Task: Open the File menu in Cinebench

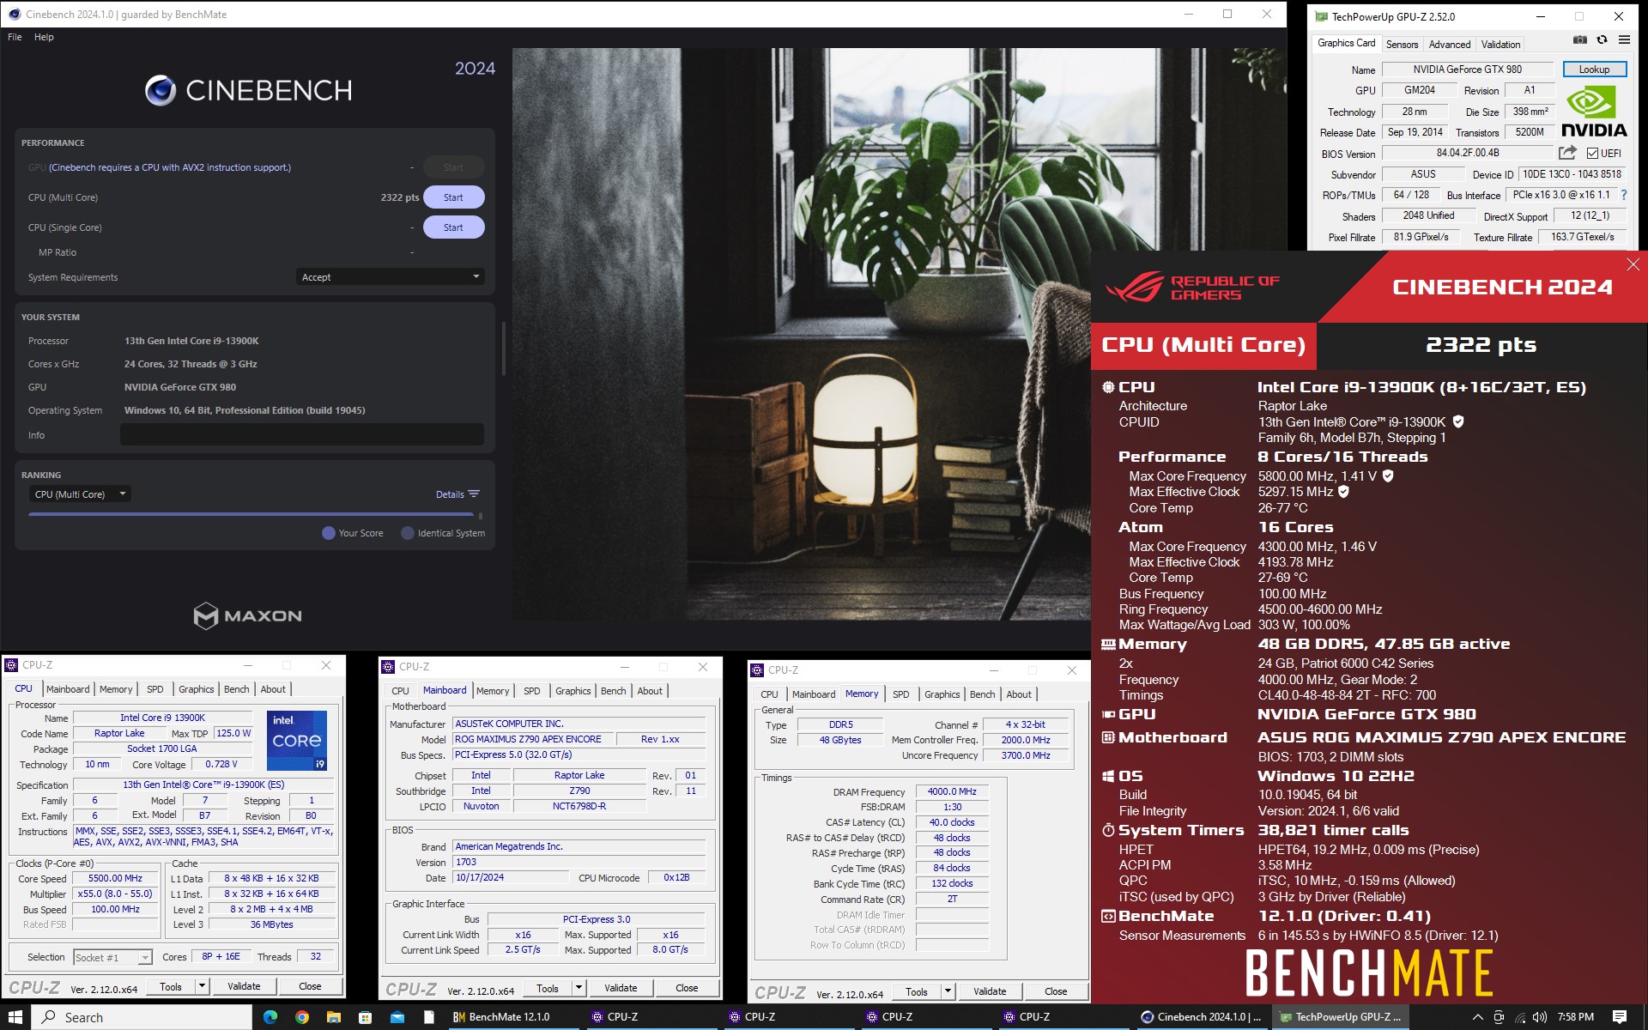Action: coord(15,37)
